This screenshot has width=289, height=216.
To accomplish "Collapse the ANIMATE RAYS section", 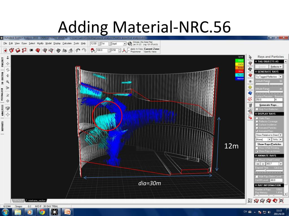I will (269, 156).
